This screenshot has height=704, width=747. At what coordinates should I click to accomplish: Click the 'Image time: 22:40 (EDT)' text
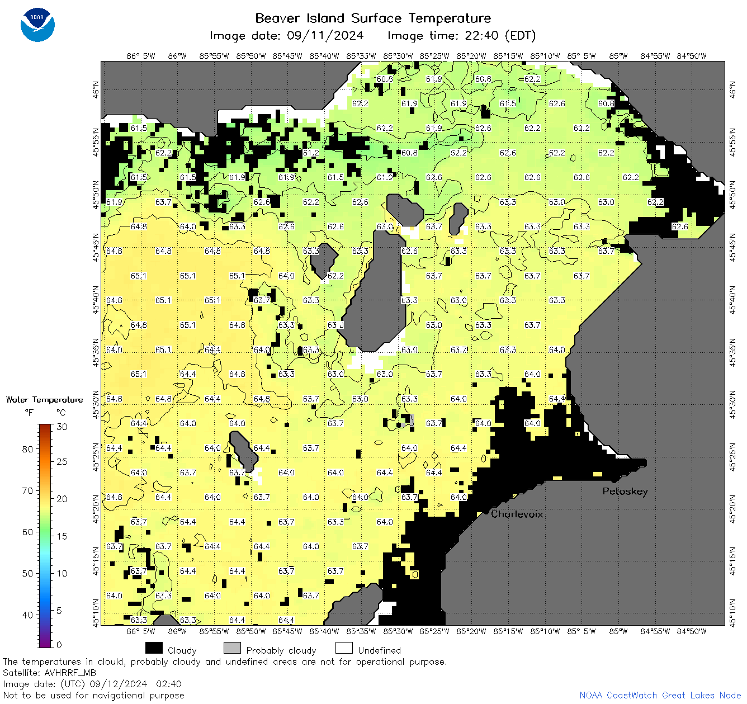tap(461, 36)
